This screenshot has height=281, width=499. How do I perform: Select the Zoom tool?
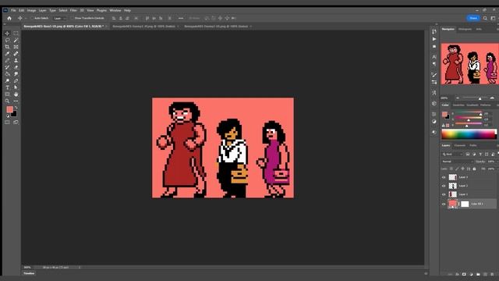[7, 101]
